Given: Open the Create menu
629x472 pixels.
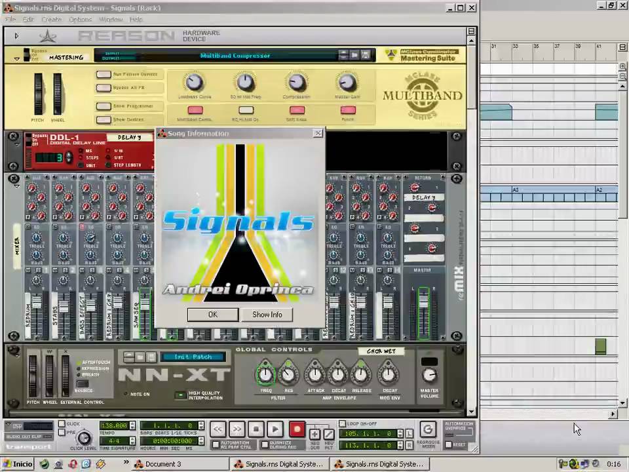Looking at the screenshot, I should [52, 19].
